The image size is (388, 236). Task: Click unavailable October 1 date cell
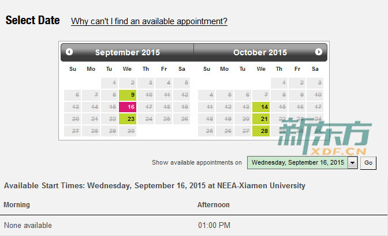tap(279, 83)
